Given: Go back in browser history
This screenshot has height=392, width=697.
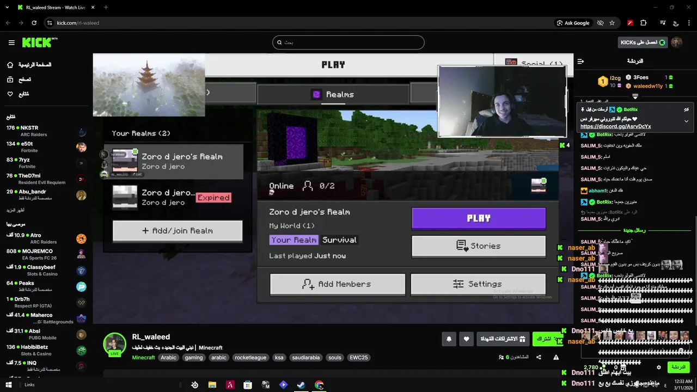Looking at the screenshot, I should coord(8,23).
